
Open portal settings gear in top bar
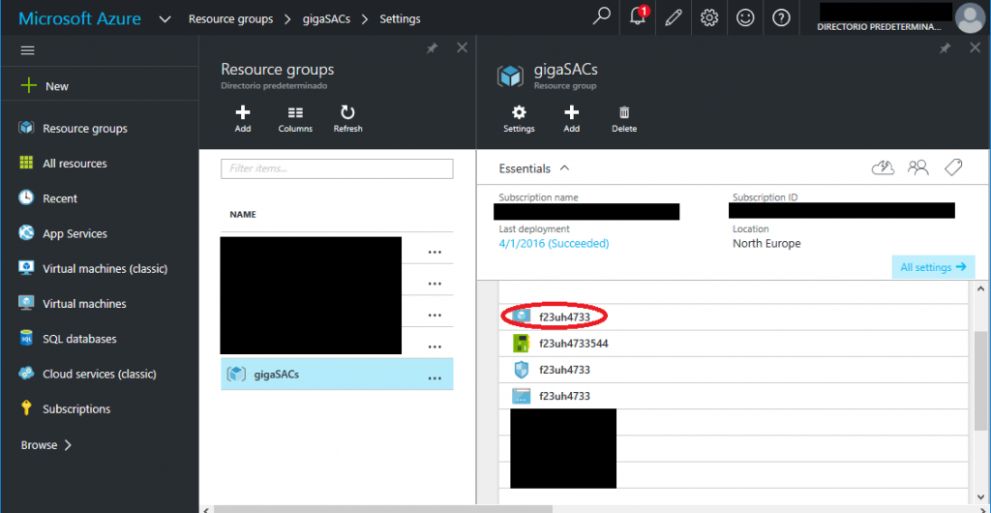coord(709,17)
